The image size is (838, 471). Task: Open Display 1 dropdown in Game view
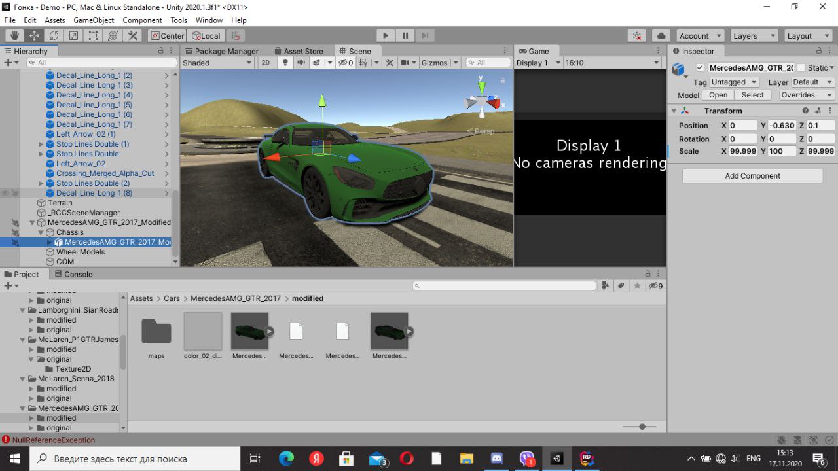539,63
